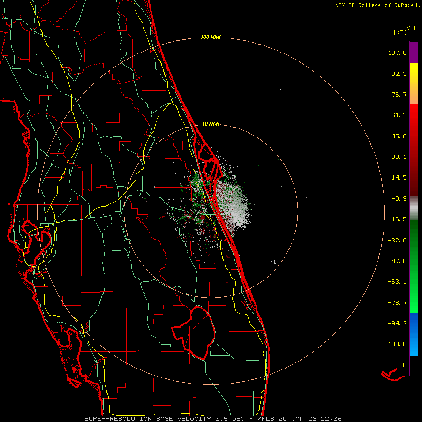Select the -47.6 legend value

tap(397, 261)
